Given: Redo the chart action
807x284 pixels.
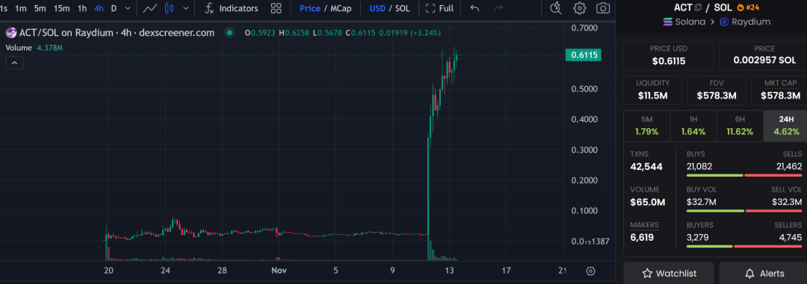Looking at the screenshot, I should [498, 8].
